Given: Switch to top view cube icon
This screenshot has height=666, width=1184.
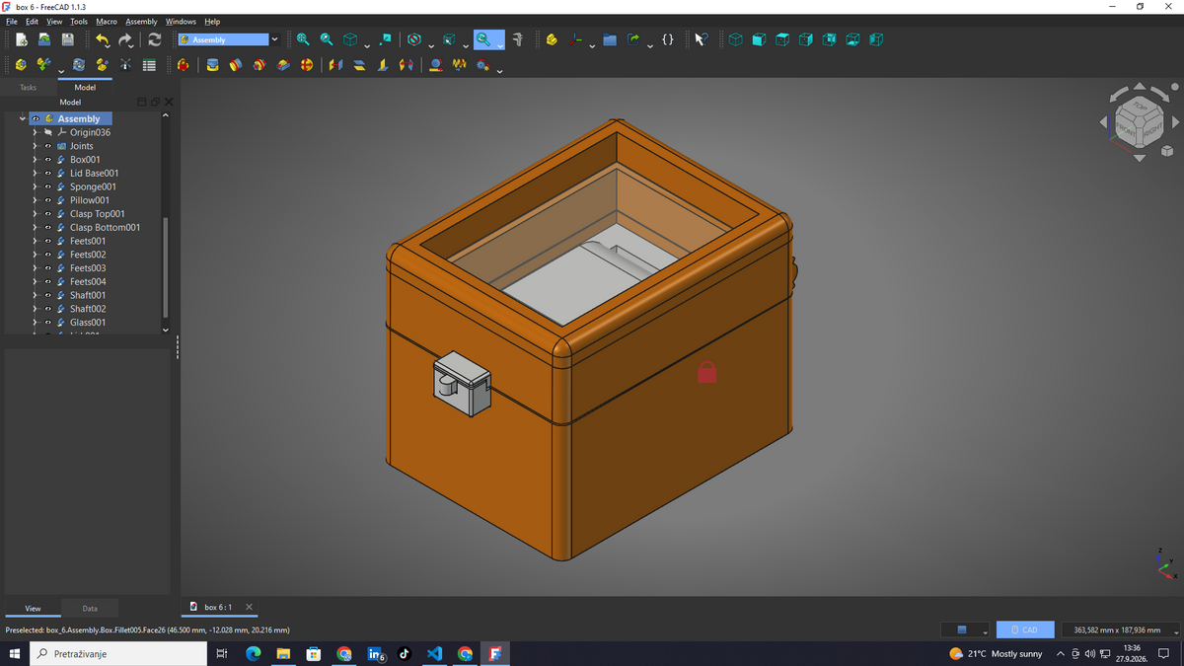Looking at the screenshot, I should [782, 39].
